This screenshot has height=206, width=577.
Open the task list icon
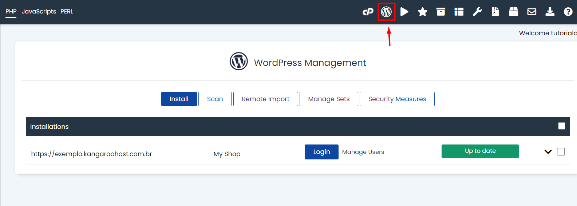tap(459, 12)
